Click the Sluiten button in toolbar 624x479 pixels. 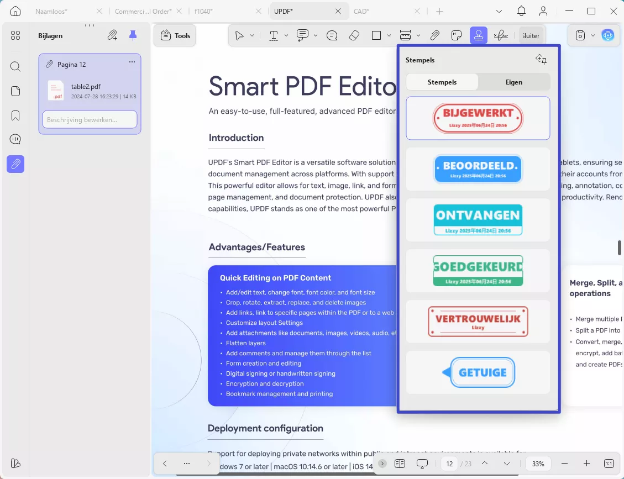point(531,36)
